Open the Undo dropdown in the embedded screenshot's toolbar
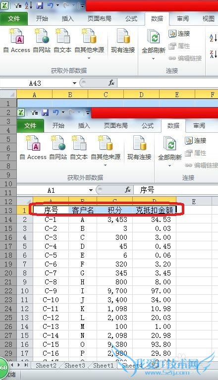218x380 pixels. tap(63, 112)
